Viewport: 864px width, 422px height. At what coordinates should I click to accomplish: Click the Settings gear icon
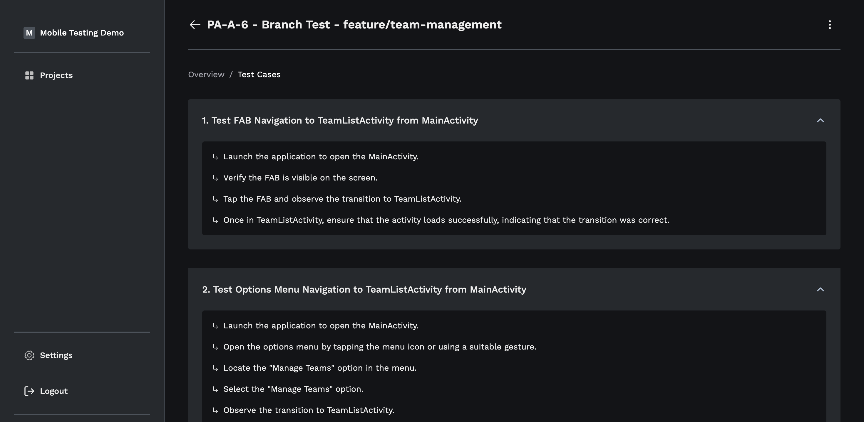(x=29, y=355)
